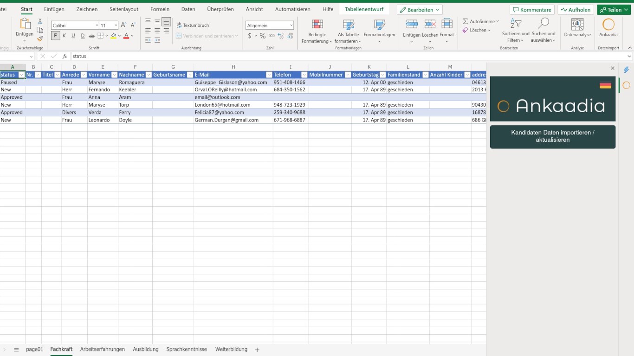Increase indent icon
Viewport: 634px width, 356px height.
coord(157,40)
